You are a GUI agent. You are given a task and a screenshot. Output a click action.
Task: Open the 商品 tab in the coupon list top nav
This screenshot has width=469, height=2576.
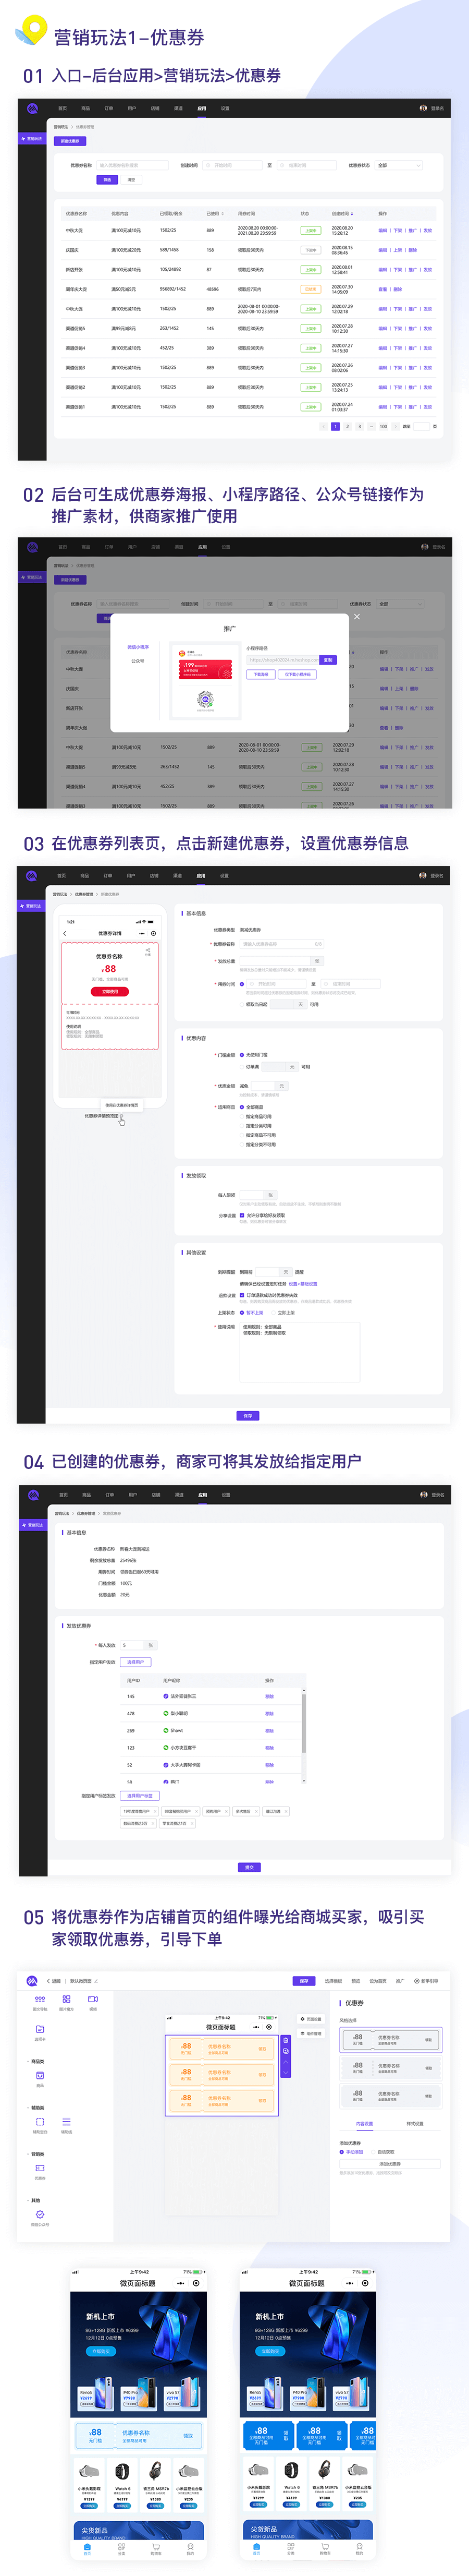[86, 108]
